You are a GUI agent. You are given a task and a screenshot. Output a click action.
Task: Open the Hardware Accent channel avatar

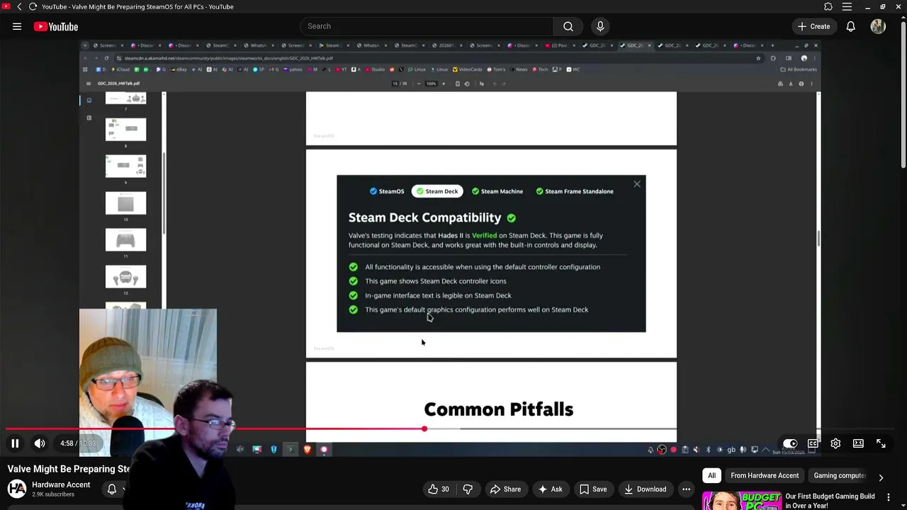(x=17, y=489)
